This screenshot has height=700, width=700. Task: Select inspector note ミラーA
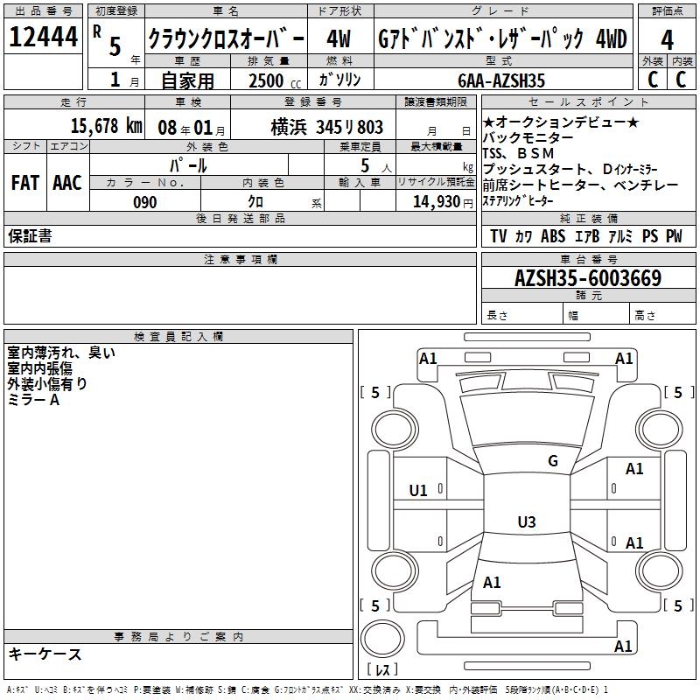(33, 400)
